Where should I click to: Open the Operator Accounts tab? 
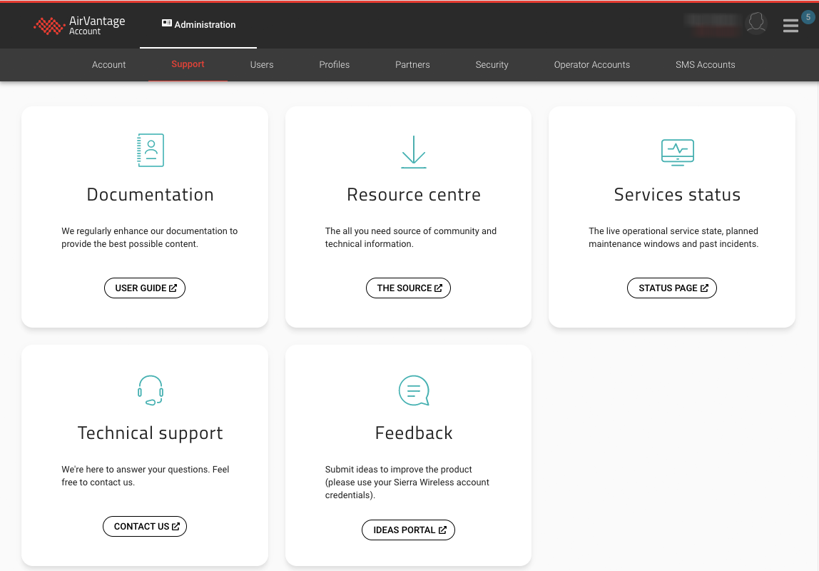tap(591, 65)
